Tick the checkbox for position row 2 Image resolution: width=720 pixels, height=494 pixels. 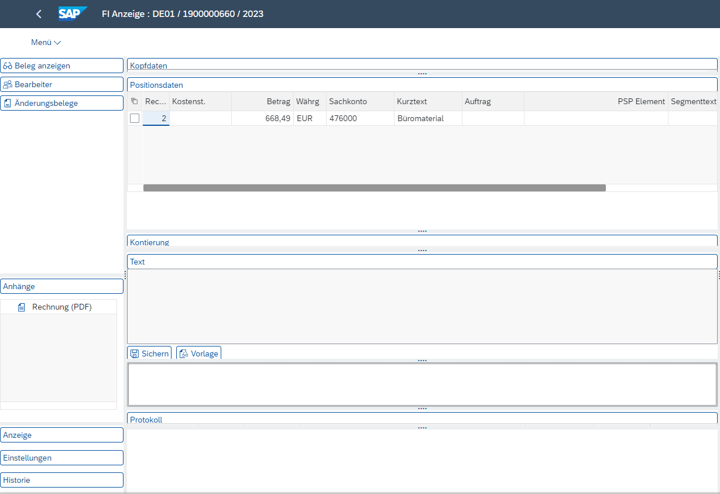click(x=135, y=118)
